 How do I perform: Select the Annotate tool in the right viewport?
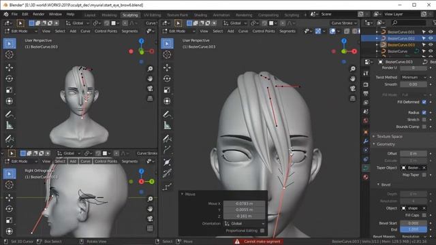167,114
